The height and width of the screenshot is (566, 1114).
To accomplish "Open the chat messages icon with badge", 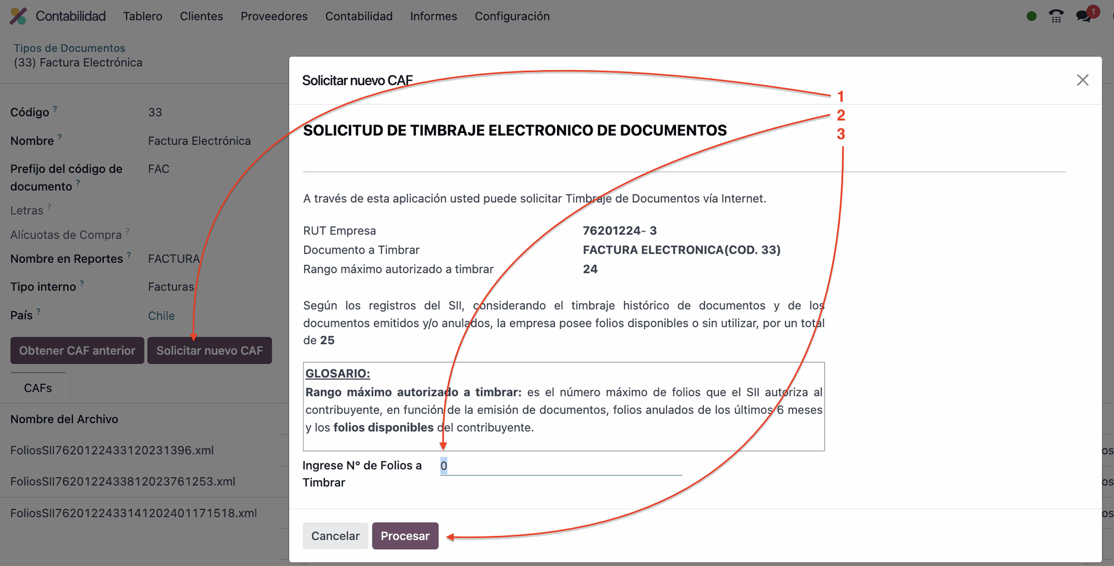I will pos(1083,16).
